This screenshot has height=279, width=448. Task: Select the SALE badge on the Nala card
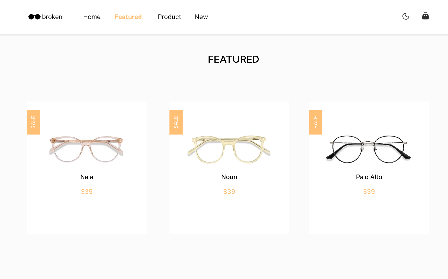click(33, 122)
